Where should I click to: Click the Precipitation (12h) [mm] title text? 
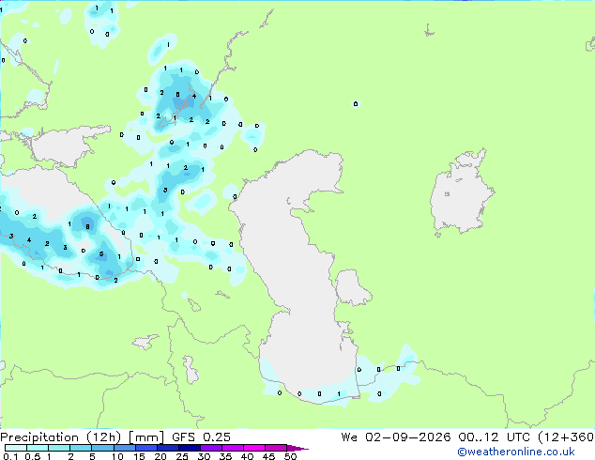click(x=82, y=437)
